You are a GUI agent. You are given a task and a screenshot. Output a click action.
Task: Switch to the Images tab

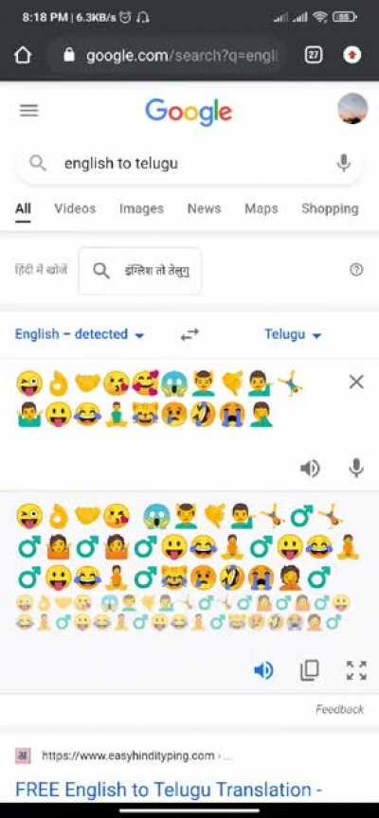(141, 208)
